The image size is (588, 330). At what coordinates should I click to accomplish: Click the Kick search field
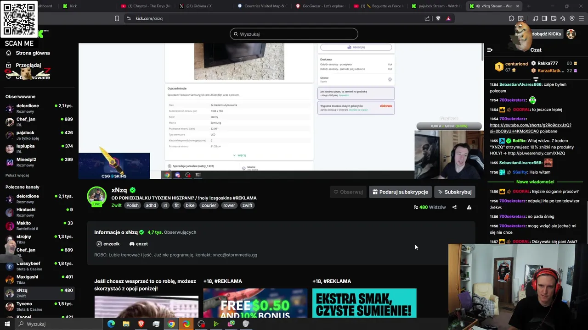click(x=294, y=34)
